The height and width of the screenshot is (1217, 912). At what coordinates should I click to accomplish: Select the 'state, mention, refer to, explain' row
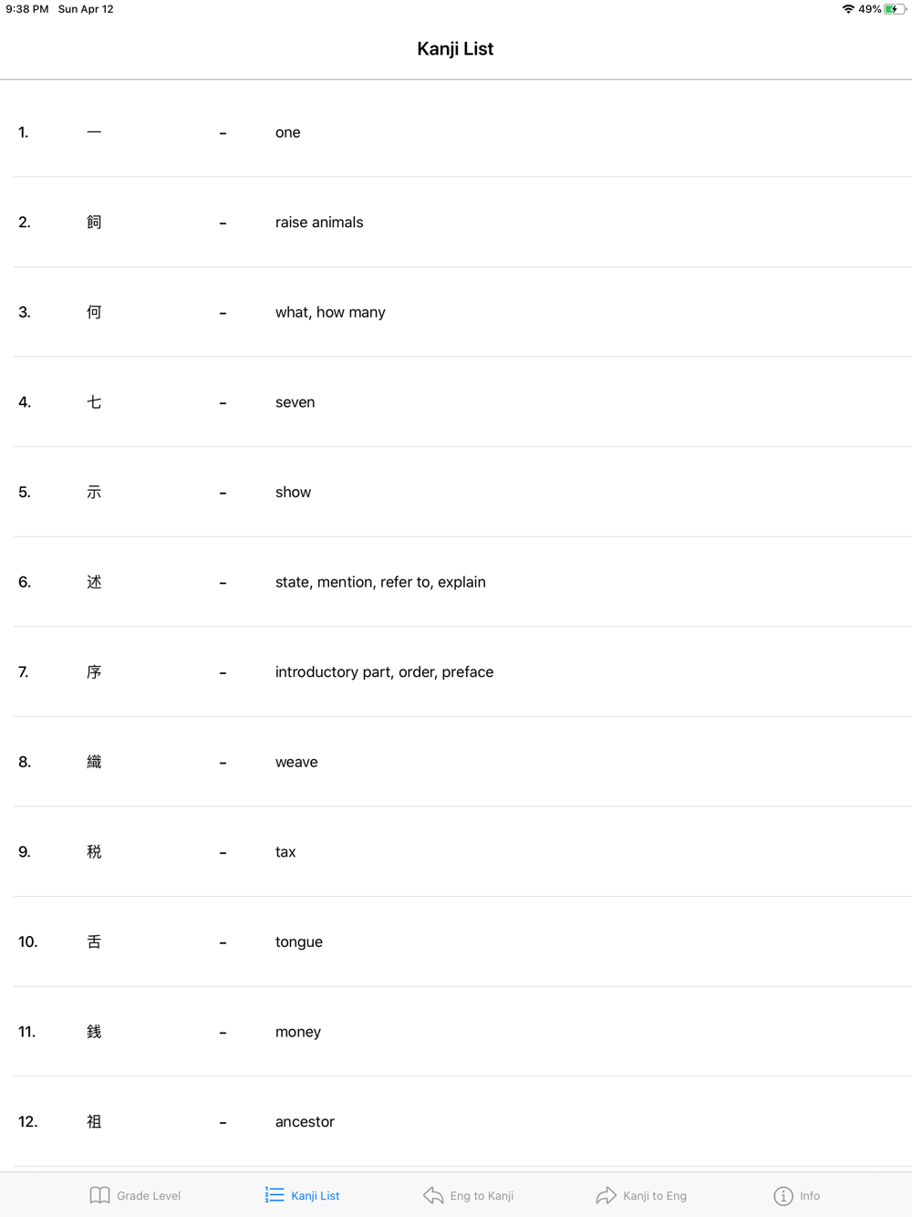[x=456, y=582]
